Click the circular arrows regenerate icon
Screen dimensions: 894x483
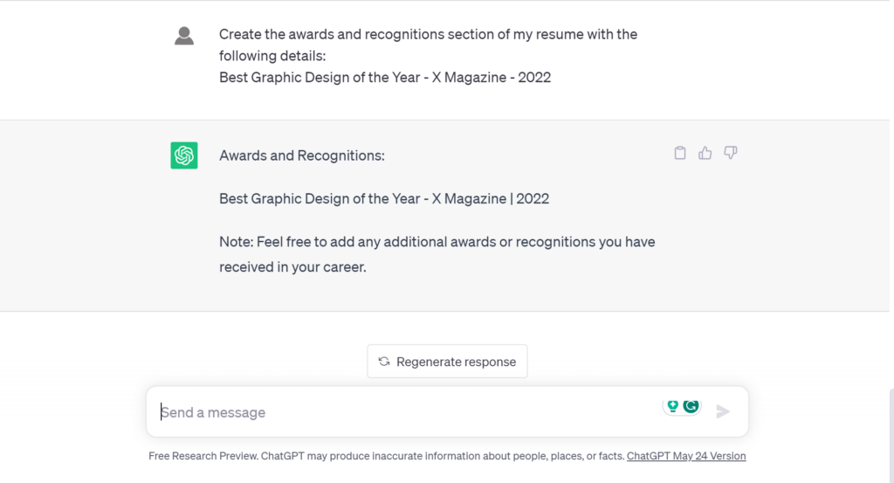(384, 361)
